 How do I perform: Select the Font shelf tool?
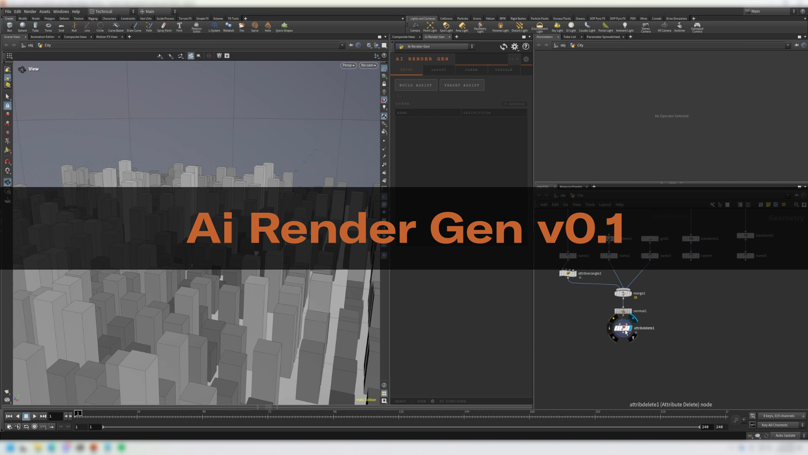(179, 27)
